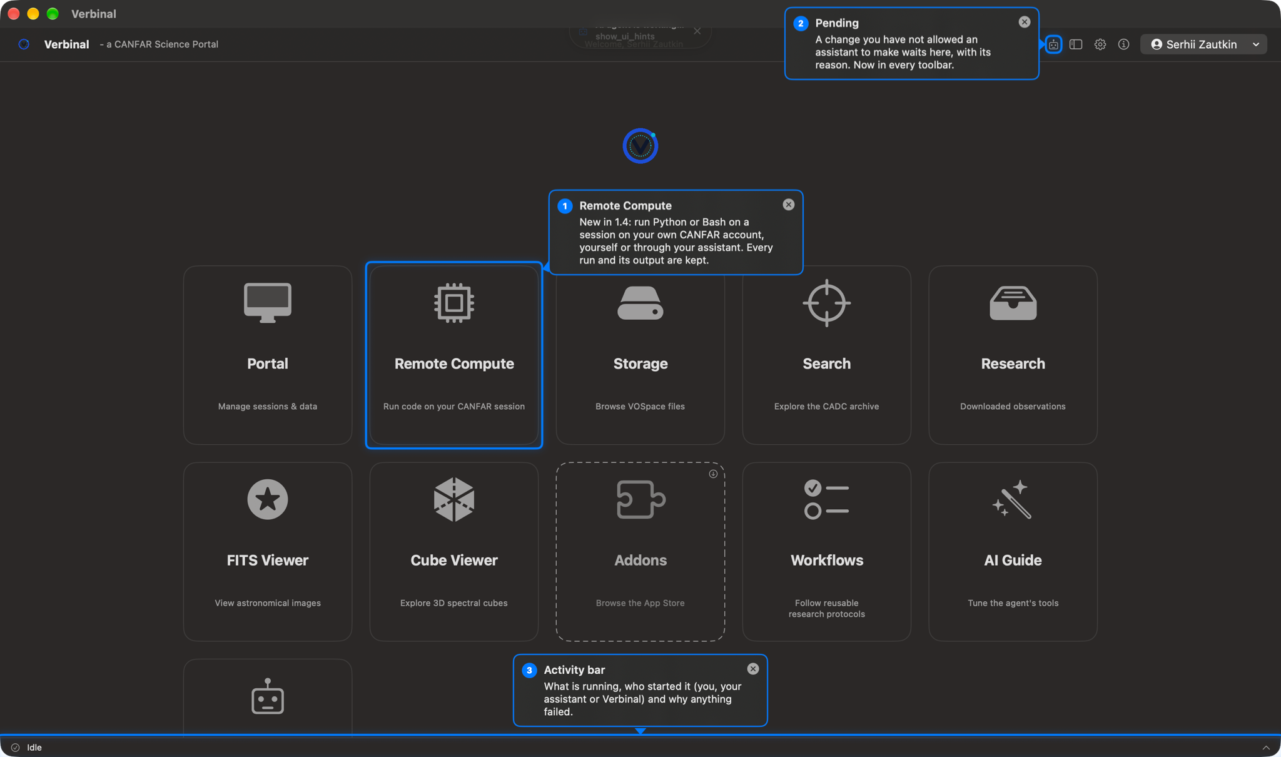Open the robot assistant card at bottom

(268, 696)
